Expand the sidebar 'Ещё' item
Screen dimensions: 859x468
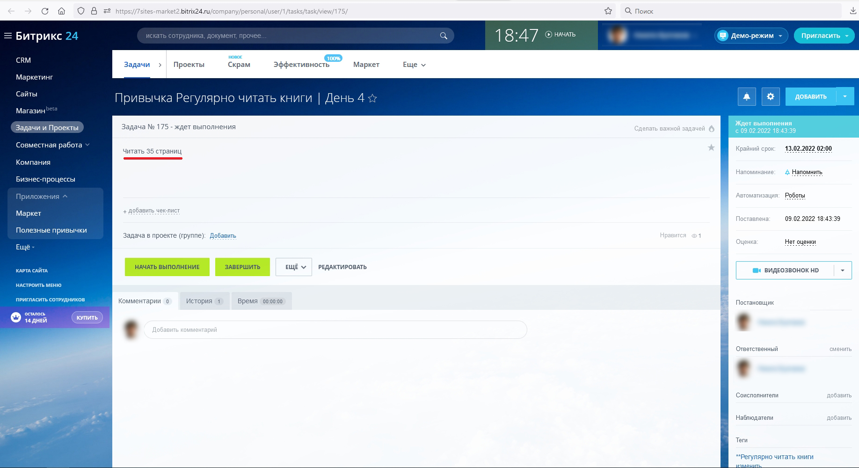coord(25,247)
